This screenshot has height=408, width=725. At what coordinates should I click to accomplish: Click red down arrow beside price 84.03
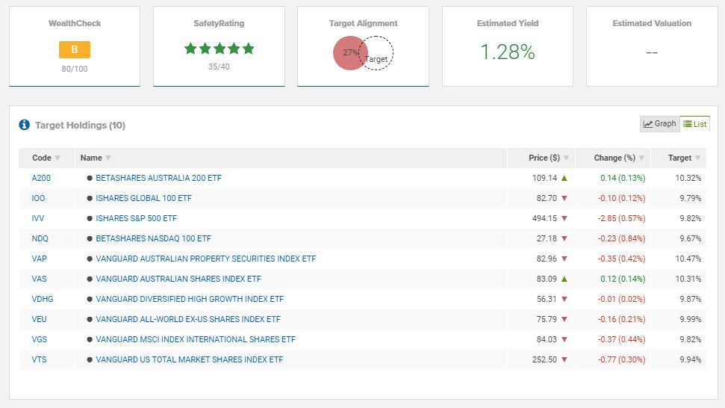pos(564,339)
